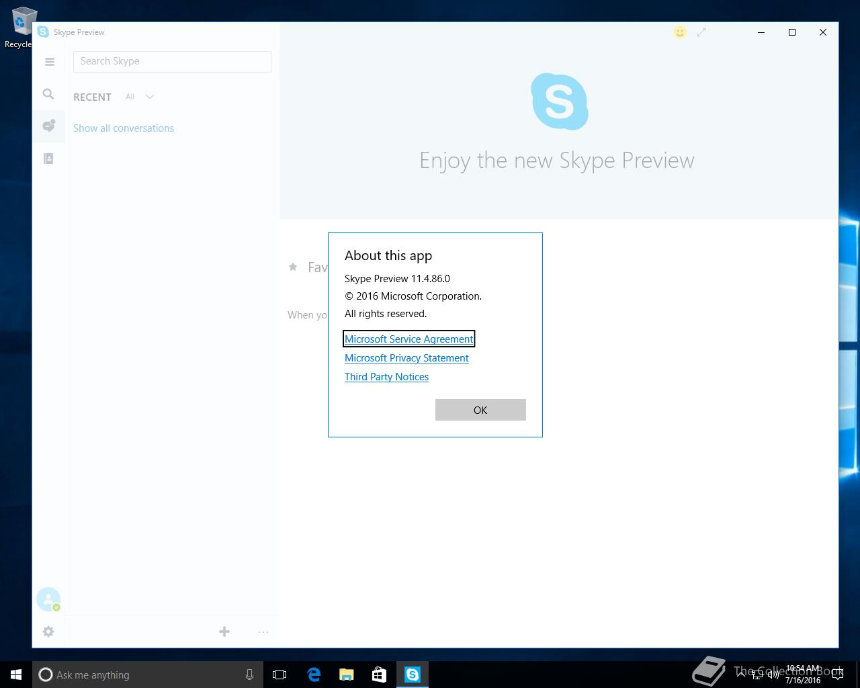Open Skype settings gear icon

click(48, 632)
